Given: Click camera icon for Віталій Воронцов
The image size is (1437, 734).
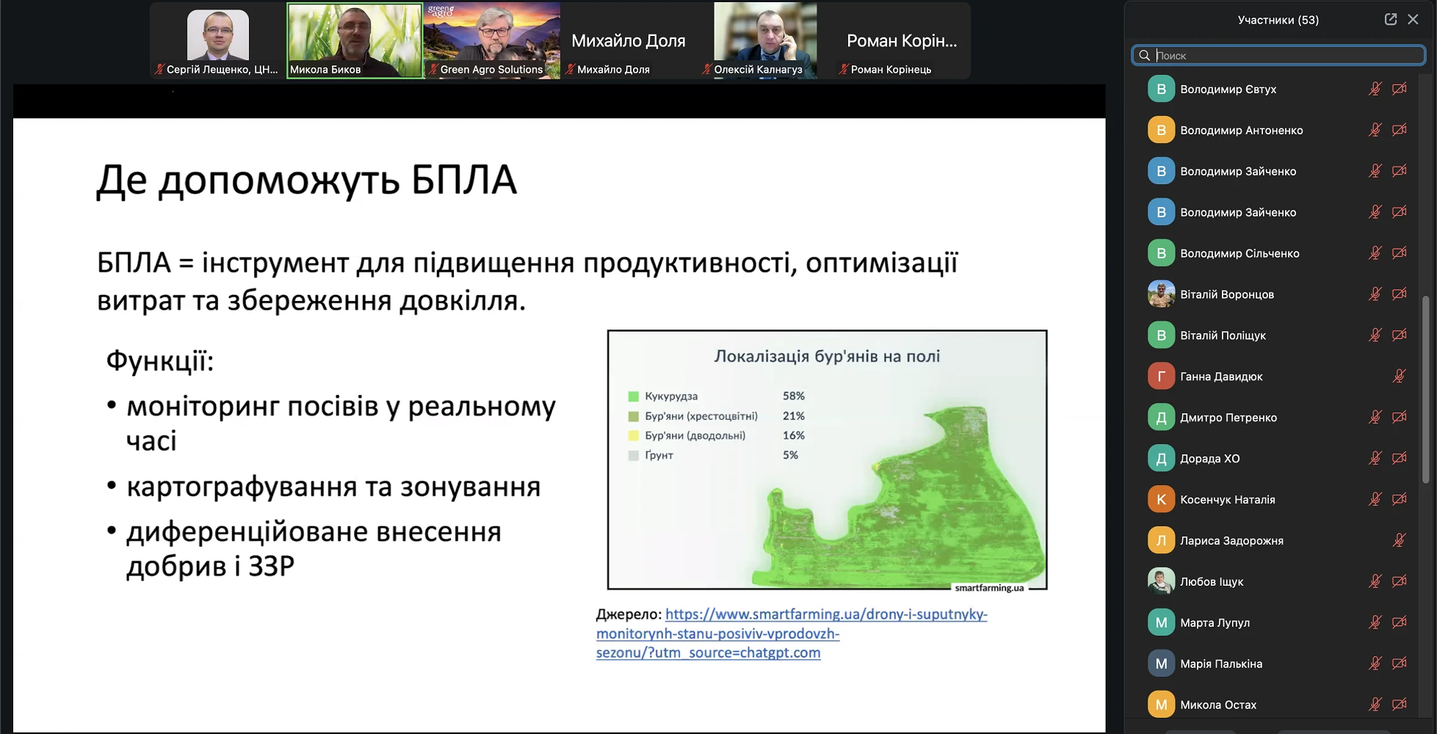Looking at the screenshot, I should tap(1400, 294).
